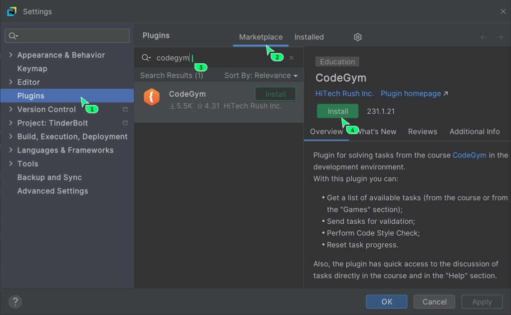Screen dimensions: 511x315
Task: Click the plugins settings gear icon
Action: 357,37
